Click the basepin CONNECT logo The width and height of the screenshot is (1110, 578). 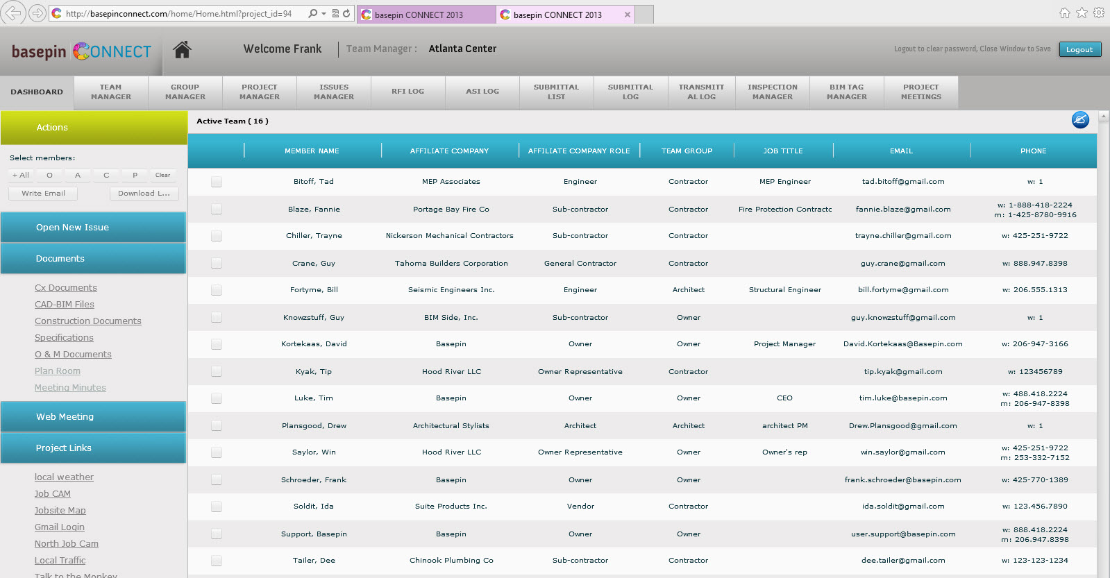tap(81, 51)
